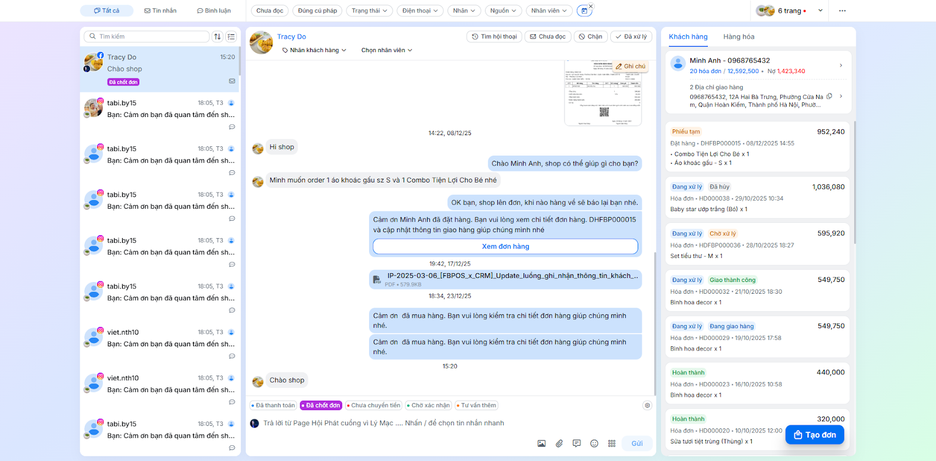Click the Tạo đơn create order button
The image size is (936, 461).
click(x=815, y=435)
